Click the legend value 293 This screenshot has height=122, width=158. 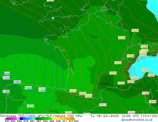(x=45, y=121)
